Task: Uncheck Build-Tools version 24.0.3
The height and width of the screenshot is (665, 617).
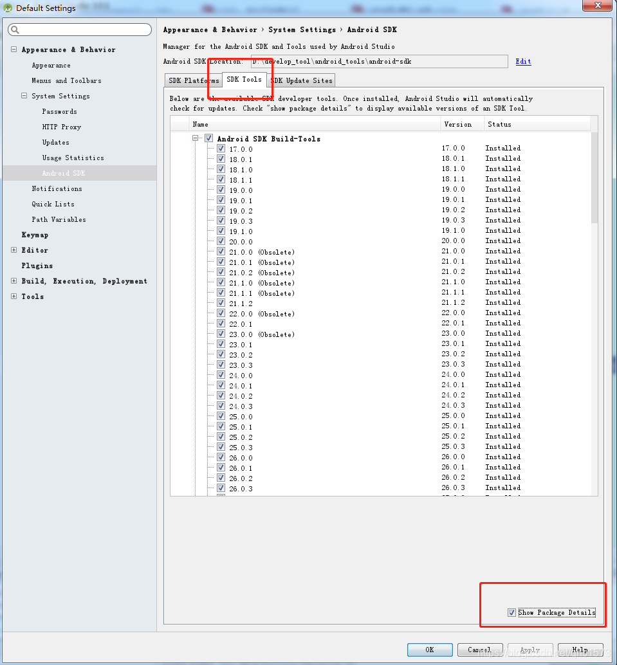Action: [x=221, y=405]
